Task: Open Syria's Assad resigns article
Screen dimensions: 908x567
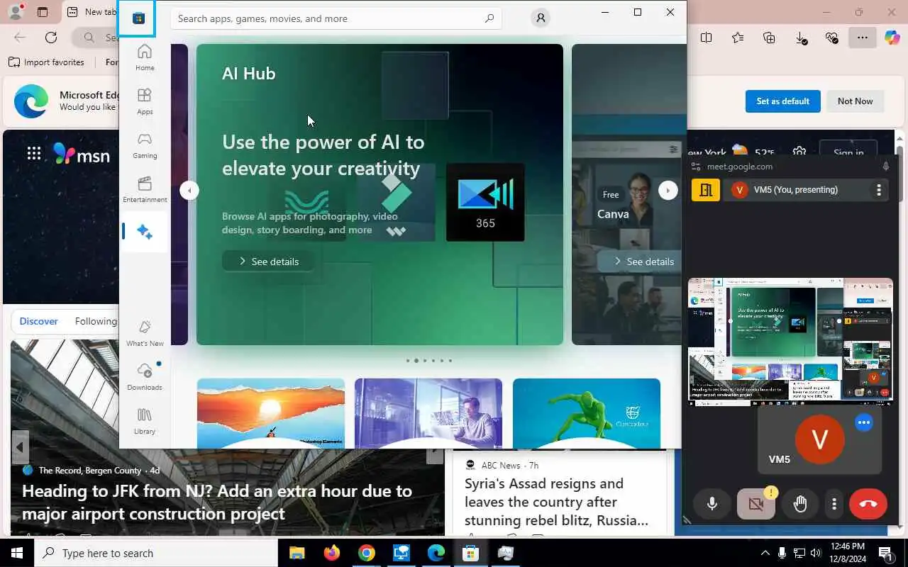Action: pyautogui.click(x=556, y=502)
